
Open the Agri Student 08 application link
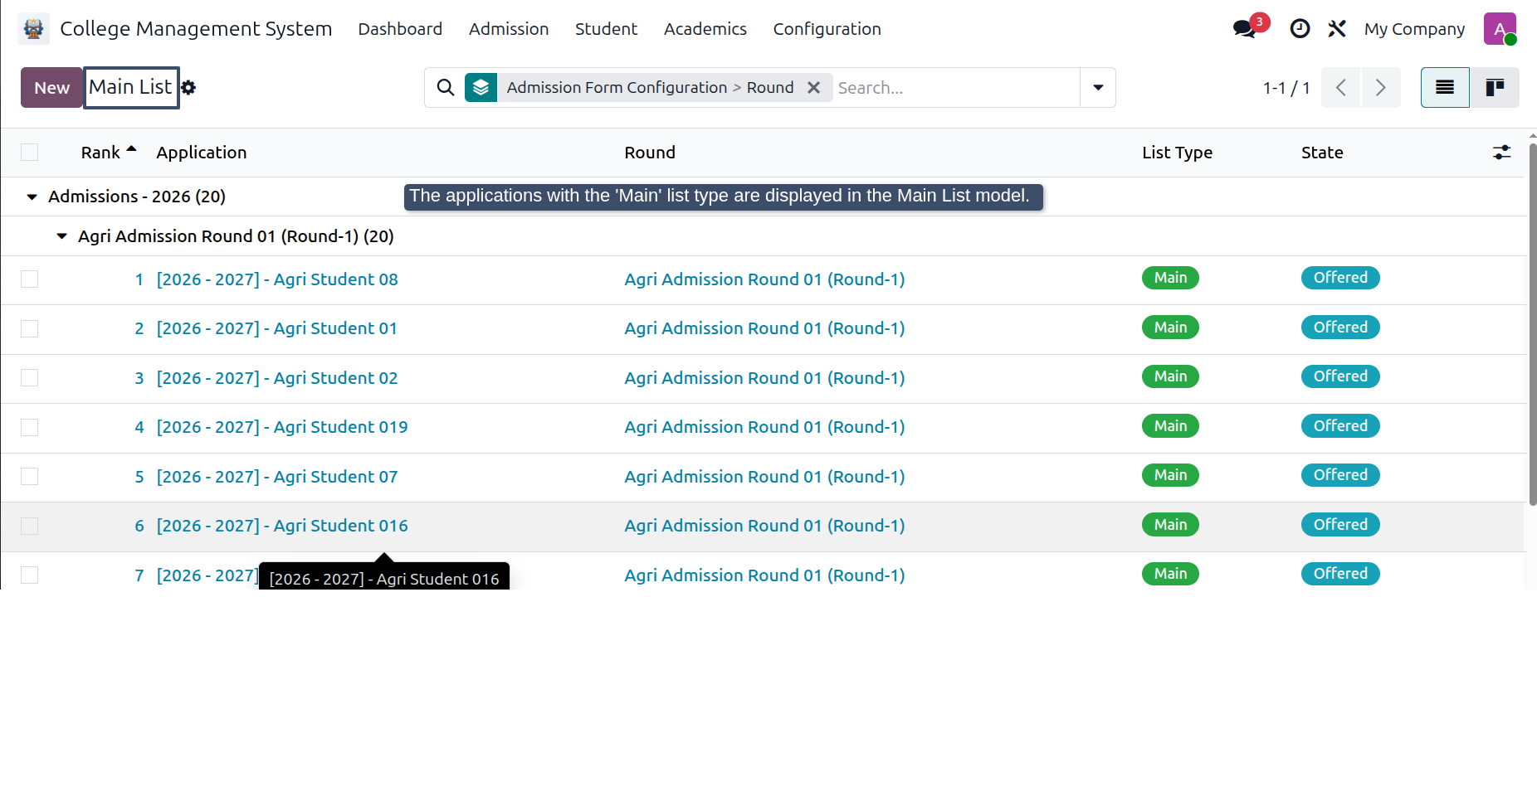277,279
